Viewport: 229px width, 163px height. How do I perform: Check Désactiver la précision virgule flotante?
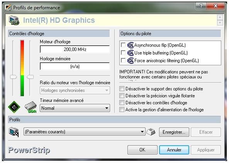(122, 96)
